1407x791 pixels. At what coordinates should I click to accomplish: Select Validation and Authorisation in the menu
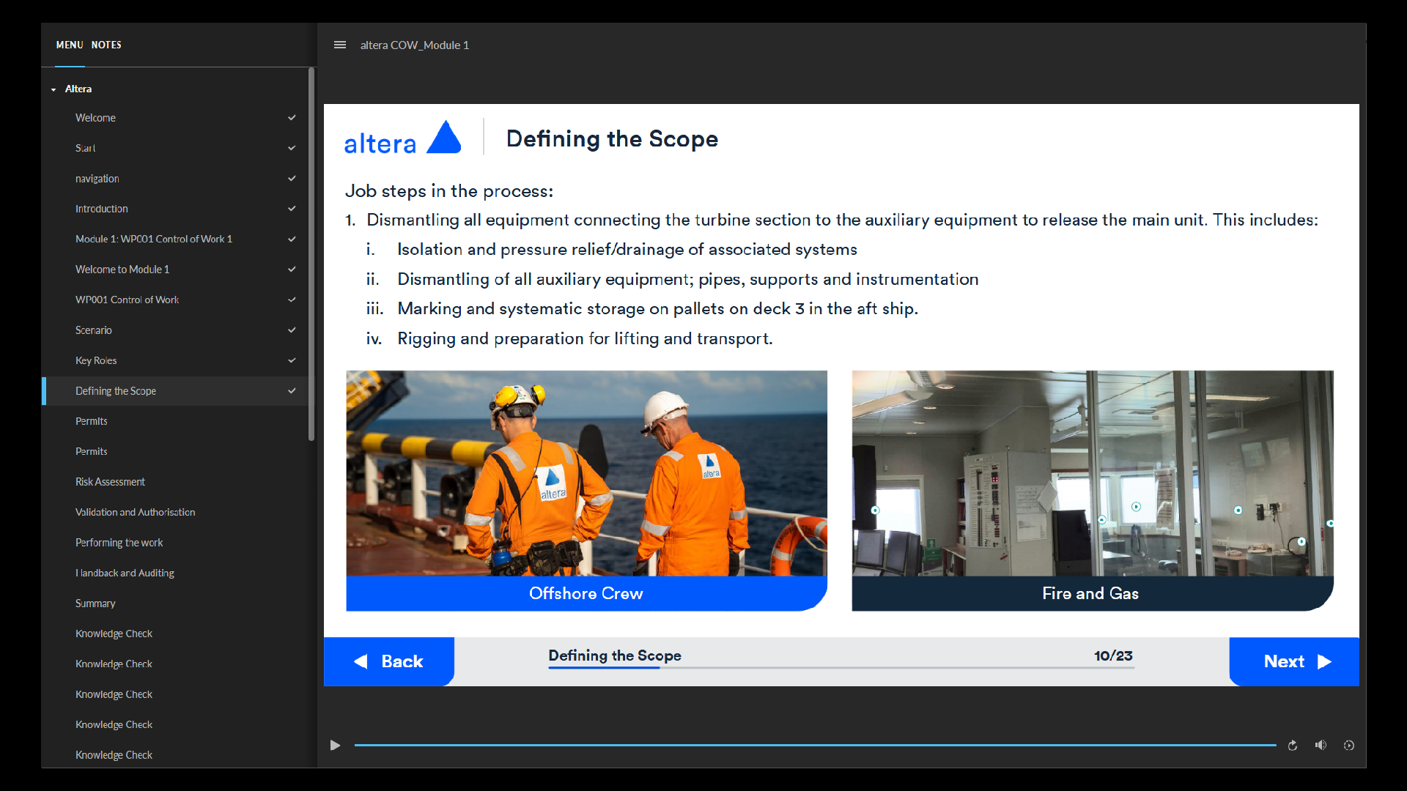click(135, 513)
